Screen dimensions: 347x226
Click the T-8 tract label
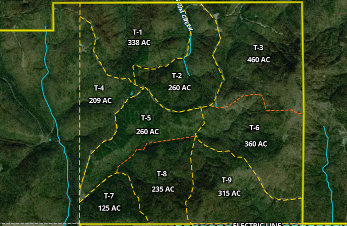coord(162,174)
